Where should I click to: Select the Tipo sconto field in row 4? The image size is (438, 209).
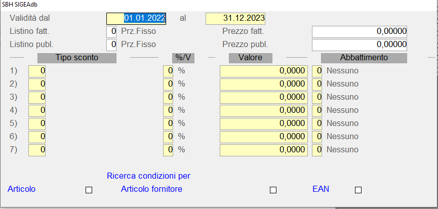[37, 110]
